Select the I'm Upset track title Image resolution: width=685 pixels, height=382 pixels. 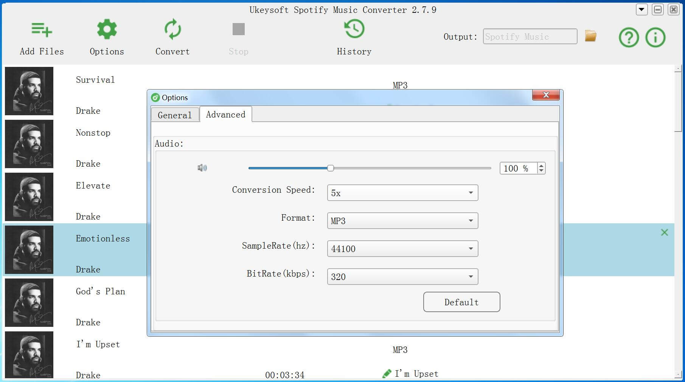(x=98, y=344)
